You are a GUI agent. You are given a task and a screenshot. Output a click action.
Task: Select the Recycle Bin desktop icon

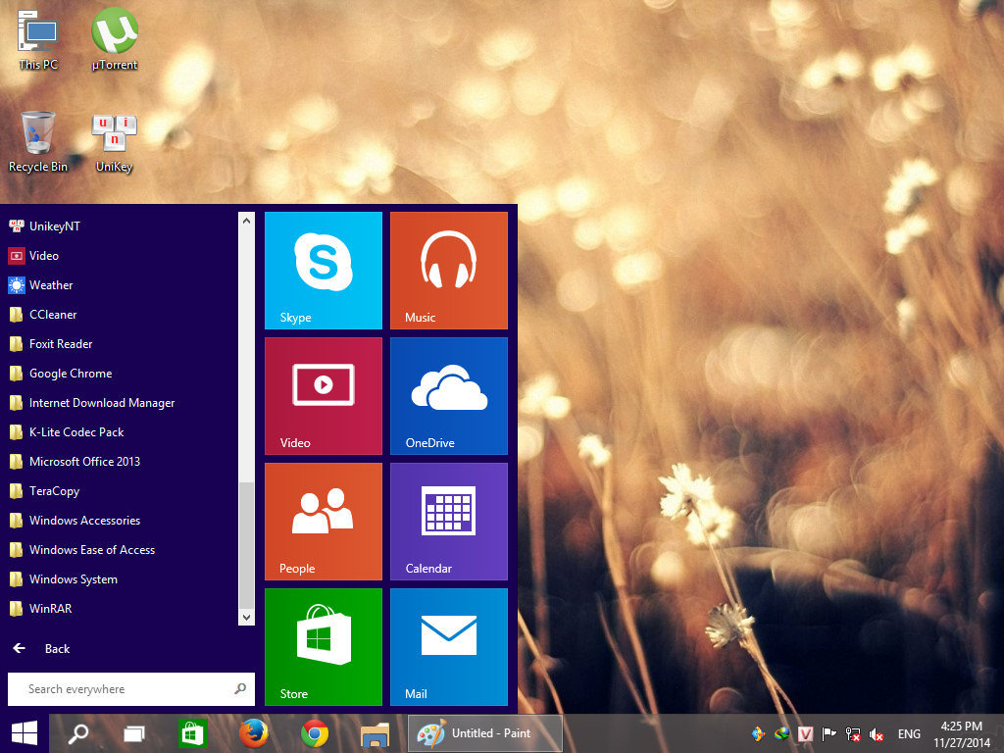coord(38,141)
